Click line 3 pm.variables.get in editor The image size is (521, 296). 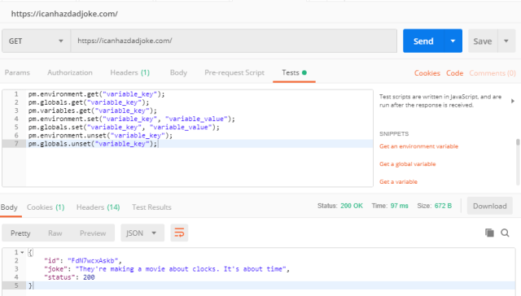[x=92, y=111]
